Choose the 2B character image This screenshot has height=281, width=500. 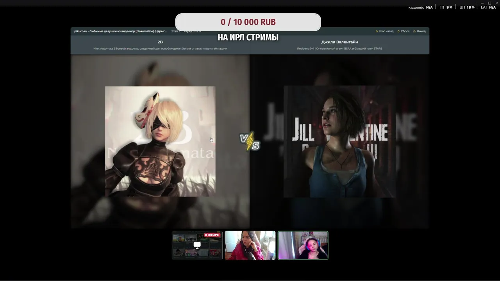[160, 141]
